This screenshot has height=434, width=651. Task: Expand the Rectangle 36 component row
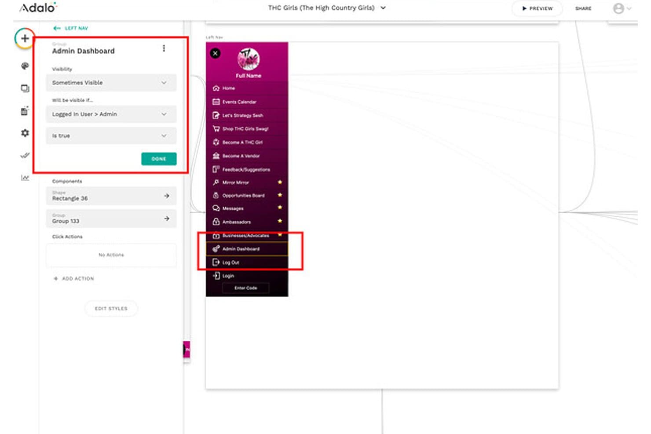click(111, 196)
